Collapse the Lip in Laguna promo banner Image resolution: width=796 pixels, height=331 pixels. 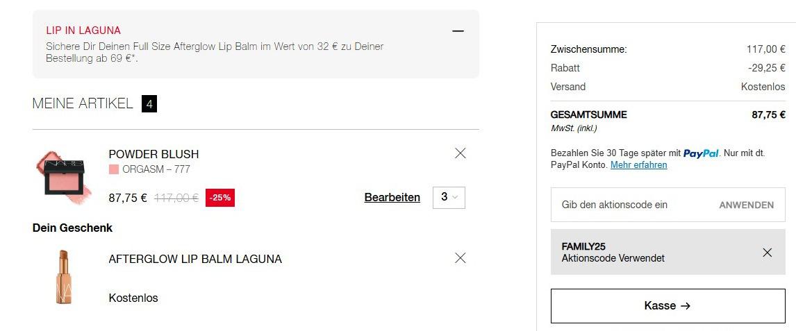tap(458, 31)
